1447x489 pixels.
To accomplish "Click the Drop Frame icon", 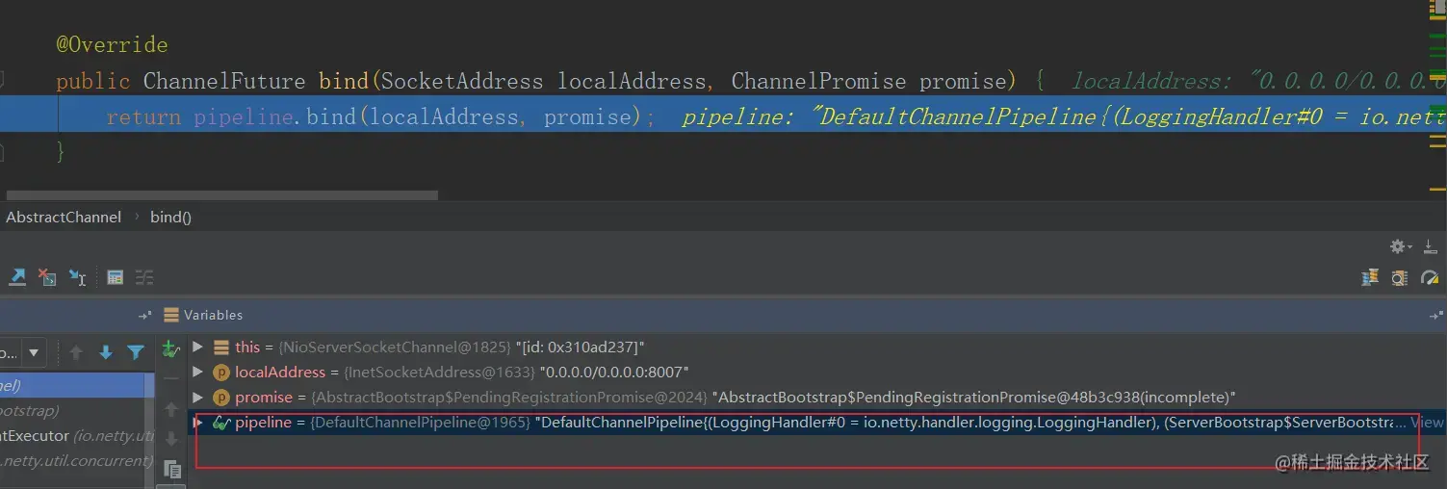I will click(47, 277).
